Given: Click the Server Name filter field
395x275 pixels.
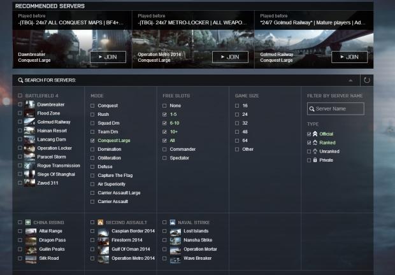Looking at the screenshot, I should click(336, 109).
